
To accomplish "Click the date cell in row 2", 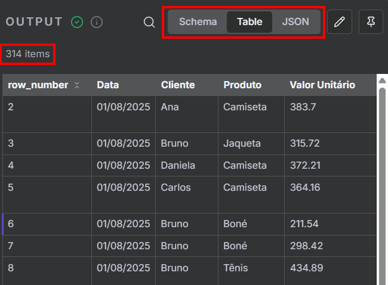I will coord(124,114).
